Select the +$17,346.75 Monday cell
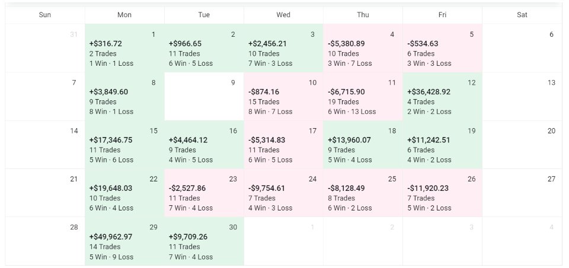This screenshot has width=569, height=268. coord(124,145)
